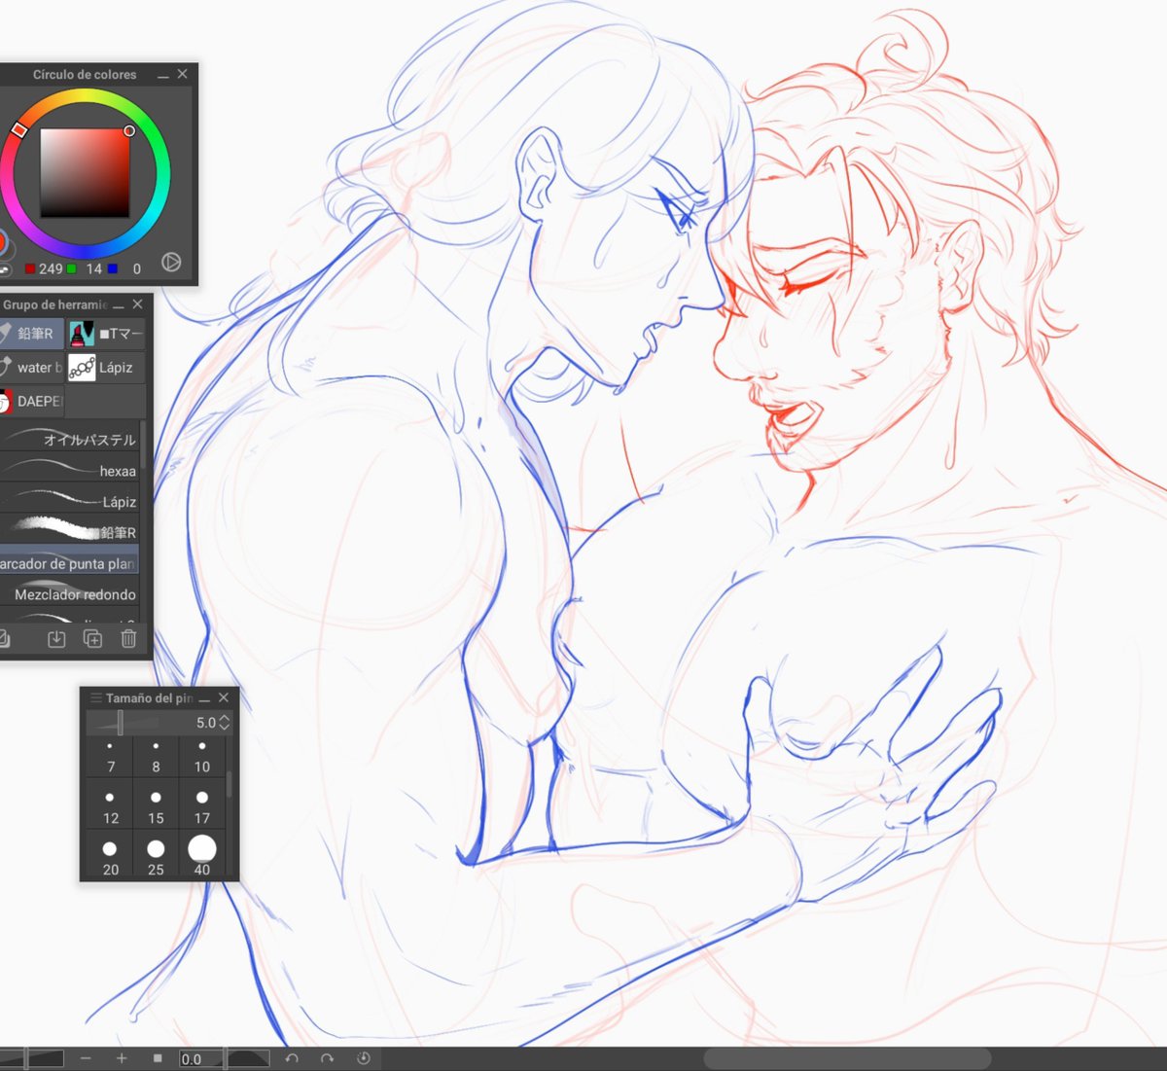The width and height of the screenshot is (1167, 1071).
Task: Select the water b tool group
Action: click(x=31, y=368)
